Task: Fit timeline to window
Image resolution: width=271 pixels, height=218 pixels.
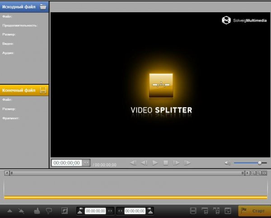Action: tap(264, 173)
